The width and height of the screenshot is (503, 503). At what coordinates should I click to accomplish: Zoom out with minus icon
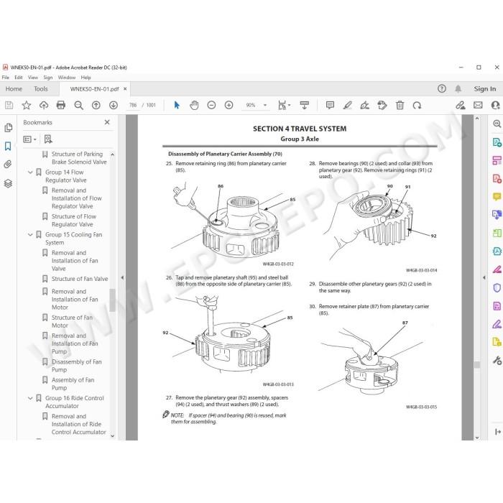coord(211,105)
